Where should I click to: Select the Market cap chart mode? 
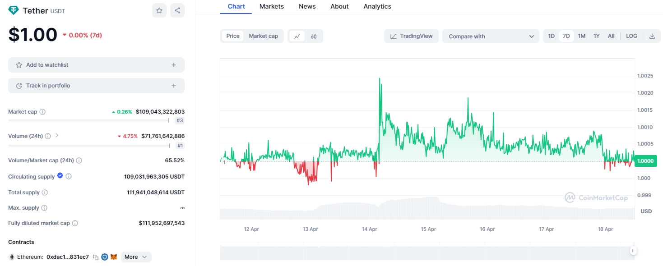[264, 36]
